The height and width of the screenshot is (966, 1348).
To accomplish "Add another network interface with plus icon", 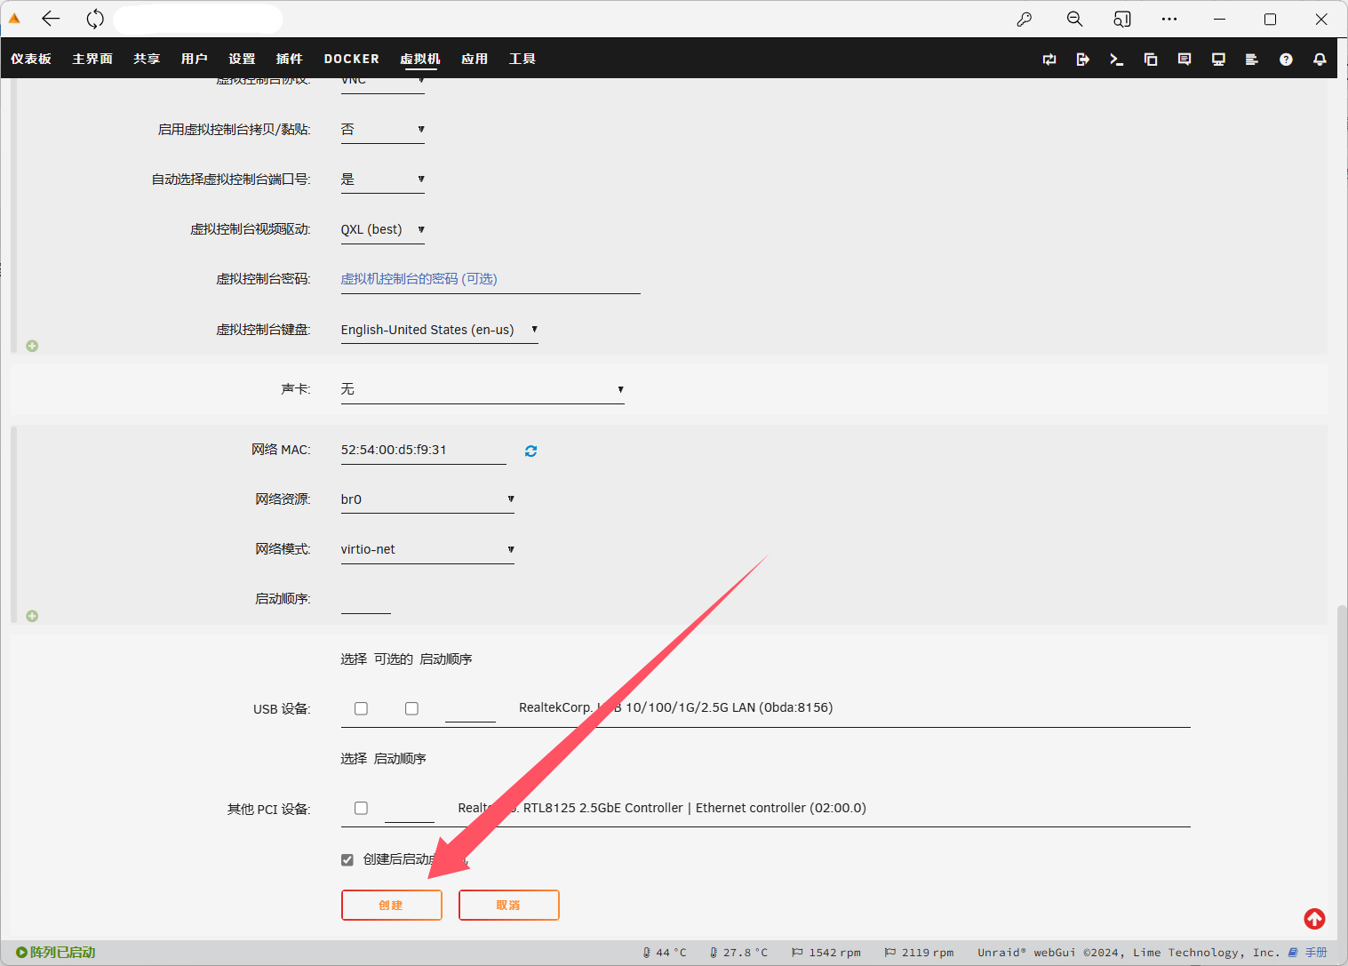I will pyautogui.click(x=32, y=616).
